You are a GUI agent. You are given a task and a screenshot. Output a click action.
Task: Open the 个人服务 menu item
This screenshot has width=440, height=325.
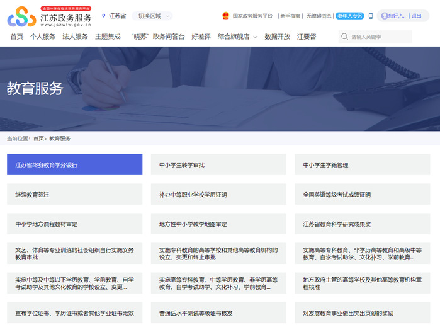pos(43,37)
